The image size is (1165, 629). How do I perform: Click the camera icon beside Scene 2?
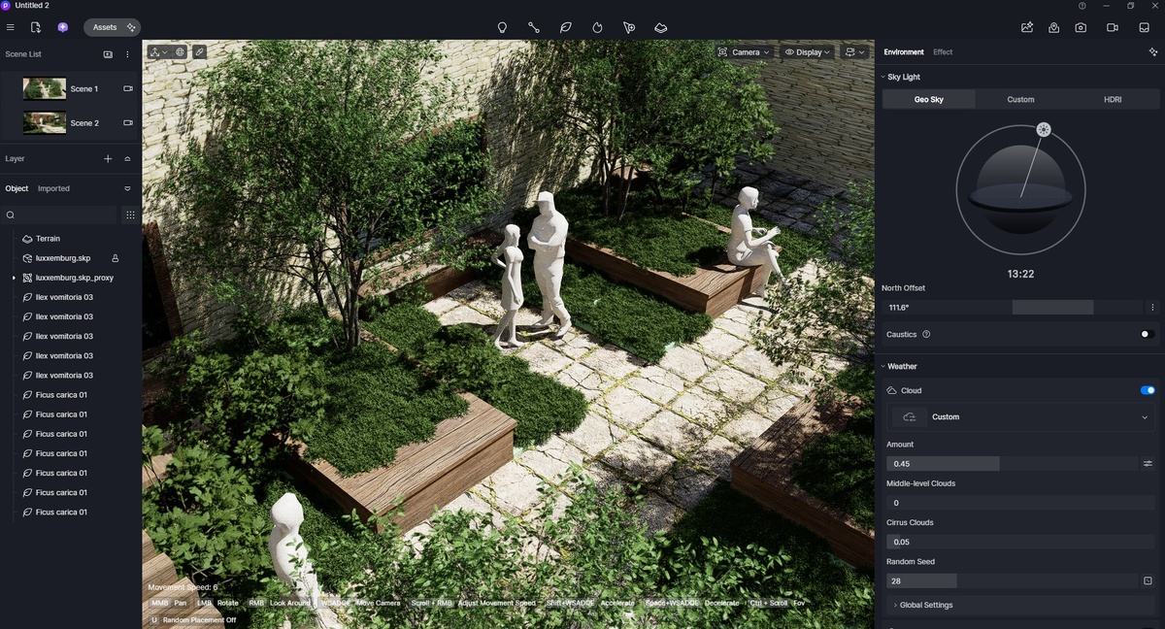[x=128, y=123]
